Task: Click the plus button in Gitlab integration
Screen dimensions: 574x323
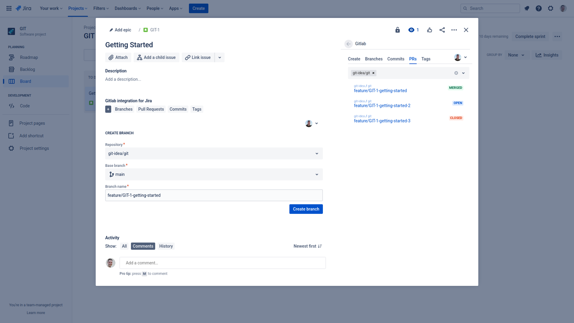Action: click(108, 109)
